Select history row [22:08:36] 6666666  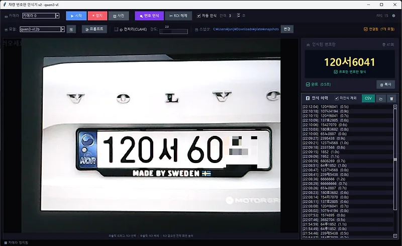347,179
